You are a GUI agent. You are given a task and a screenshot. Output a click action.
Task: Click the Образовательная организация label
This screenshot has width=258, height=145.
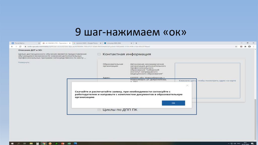[113, 65]
